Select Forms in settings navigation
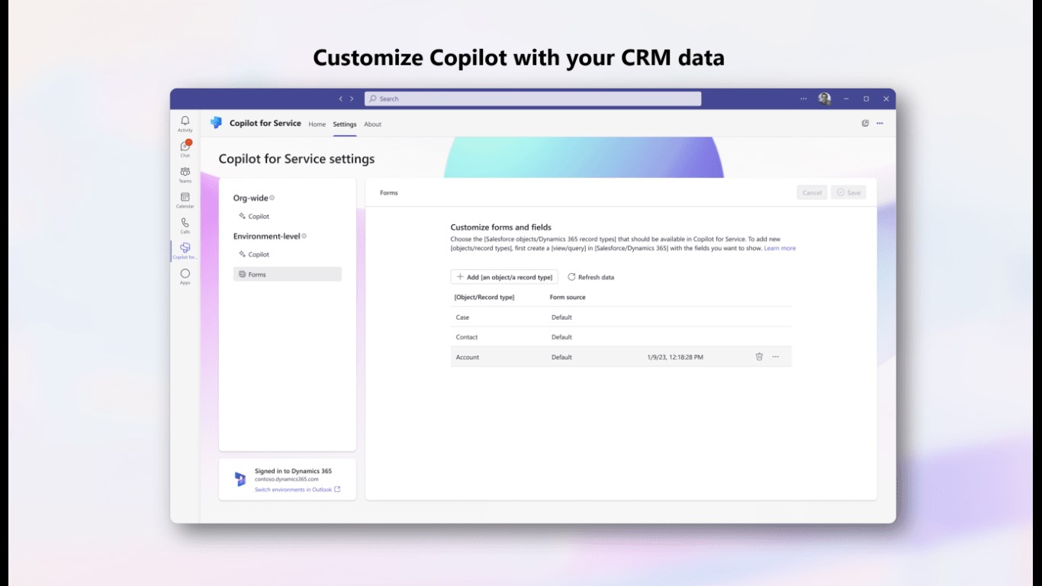The width and height of the screenshot is (1042, 586). pos(288,274)
